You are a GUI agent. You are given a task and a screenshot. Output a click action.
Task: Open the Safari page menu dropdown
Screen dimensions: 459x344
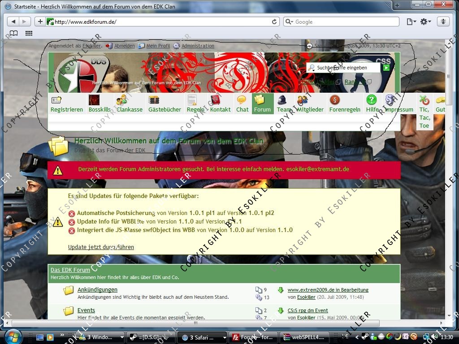tap(411, 21)
